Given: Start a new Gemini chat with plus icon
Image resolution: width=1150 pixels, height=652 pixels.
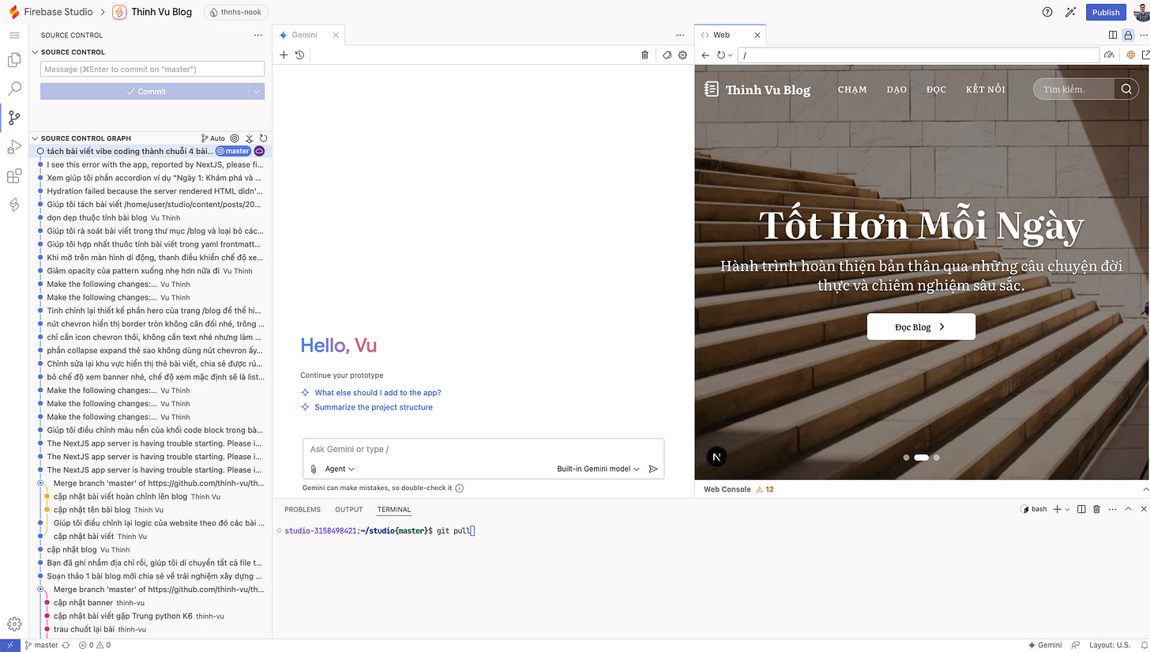Looking at the screenshot, I should pos(284,55).
